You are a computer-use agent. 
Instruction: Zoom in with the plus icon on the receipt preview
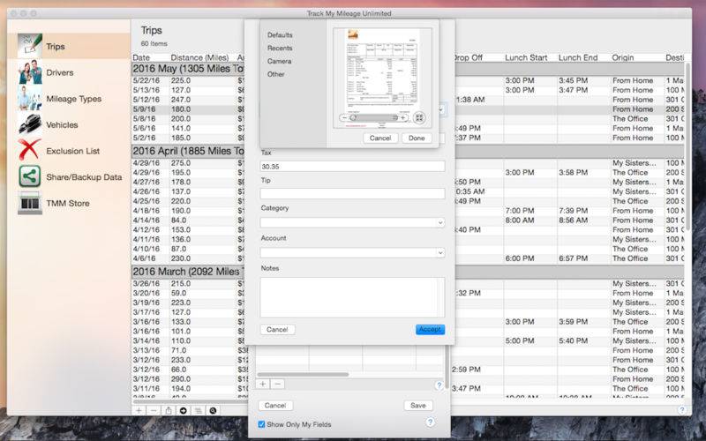click(x=403, y=118)
